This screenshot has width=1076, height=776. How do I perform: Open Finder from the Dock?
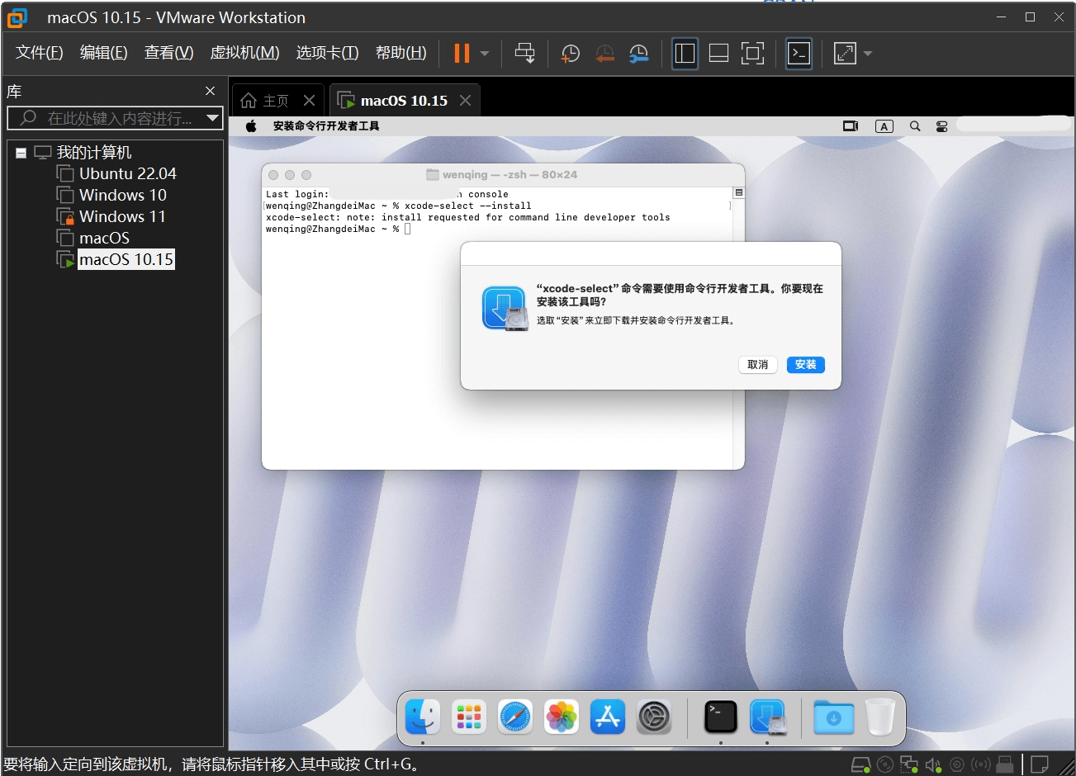pyautogui.click(x=423, y=717)
